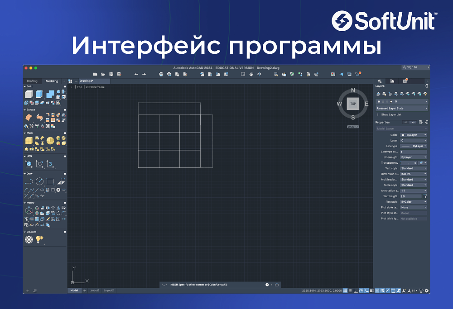The image size is (453, 309).
Task: Open the WCS dropdown under the ViewCube
Action: pyautogui.click(x=353, y=127)
